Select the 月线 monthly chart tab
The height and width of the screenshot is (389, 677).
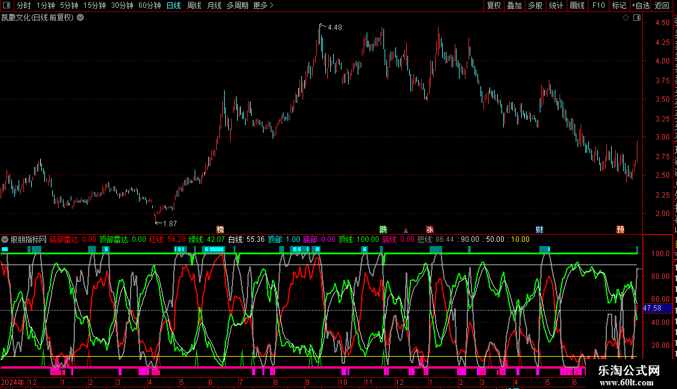point(214,5)
